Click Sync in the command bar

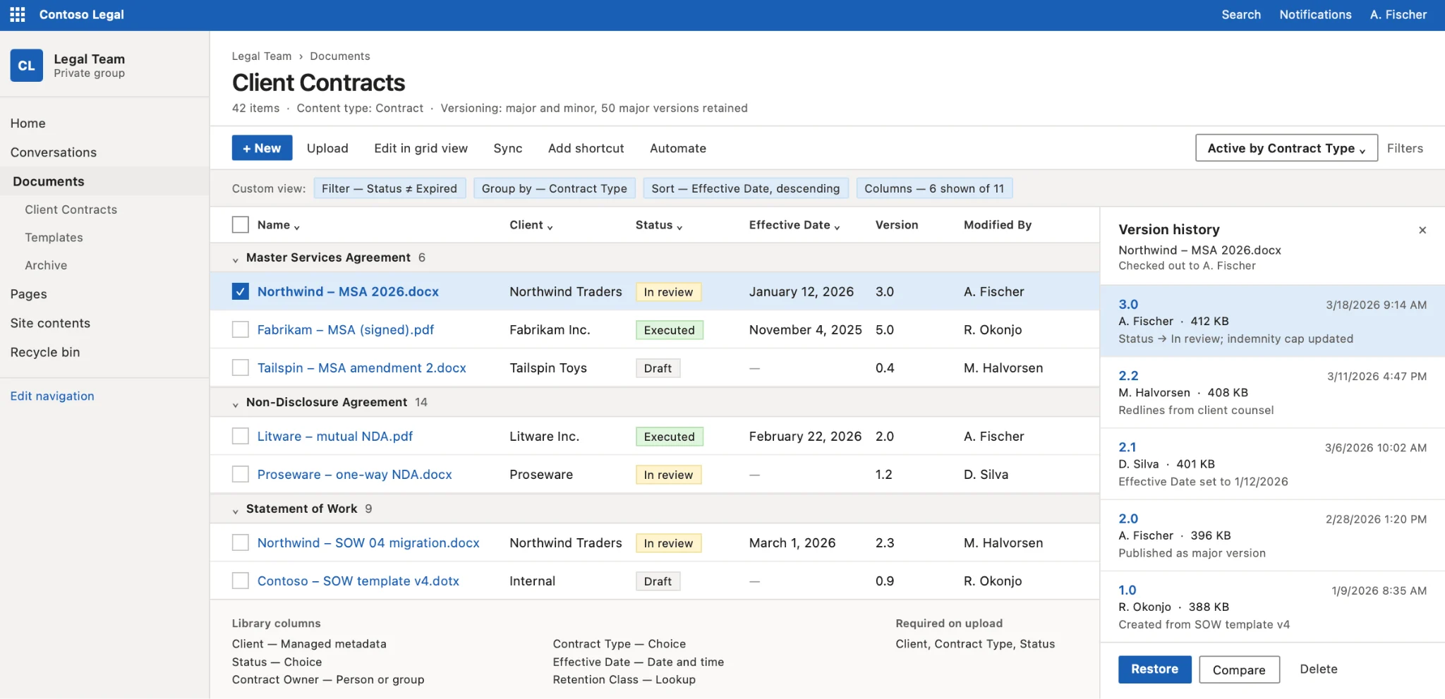click(x=508, y=148)
